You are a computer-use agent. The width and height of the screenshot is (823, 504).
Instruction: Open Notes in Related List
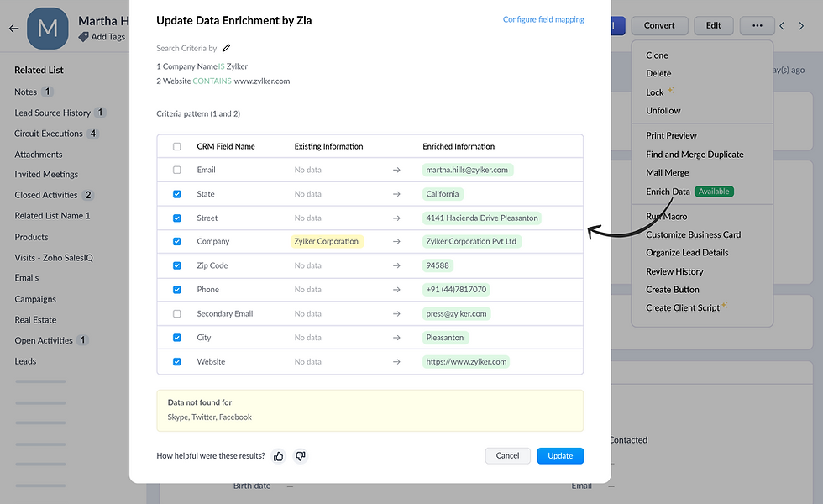pos(26,92)
